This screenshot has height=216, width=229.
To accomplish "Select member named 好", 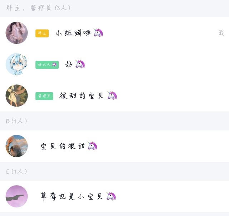I will coord(69,64).
